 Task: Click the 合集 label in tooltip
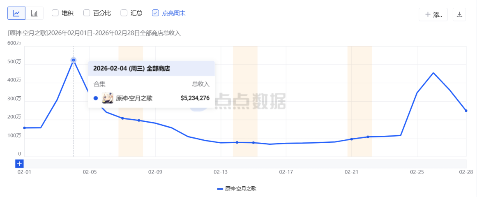pyautogui.click(x=99, y=84)
